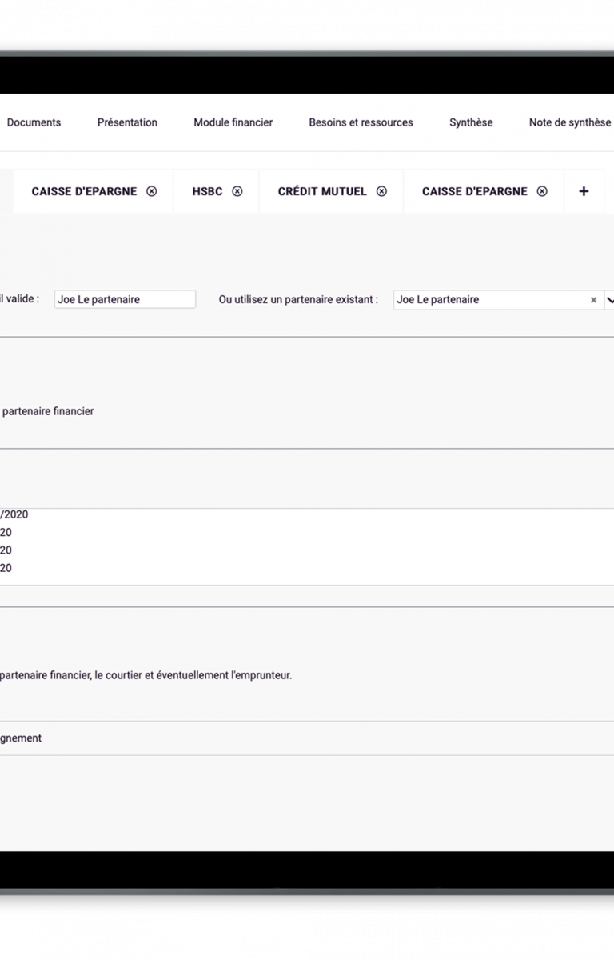The image size is (614, 960).
Task: Open the existing partner combo box
Action: (x=490, y=300)
